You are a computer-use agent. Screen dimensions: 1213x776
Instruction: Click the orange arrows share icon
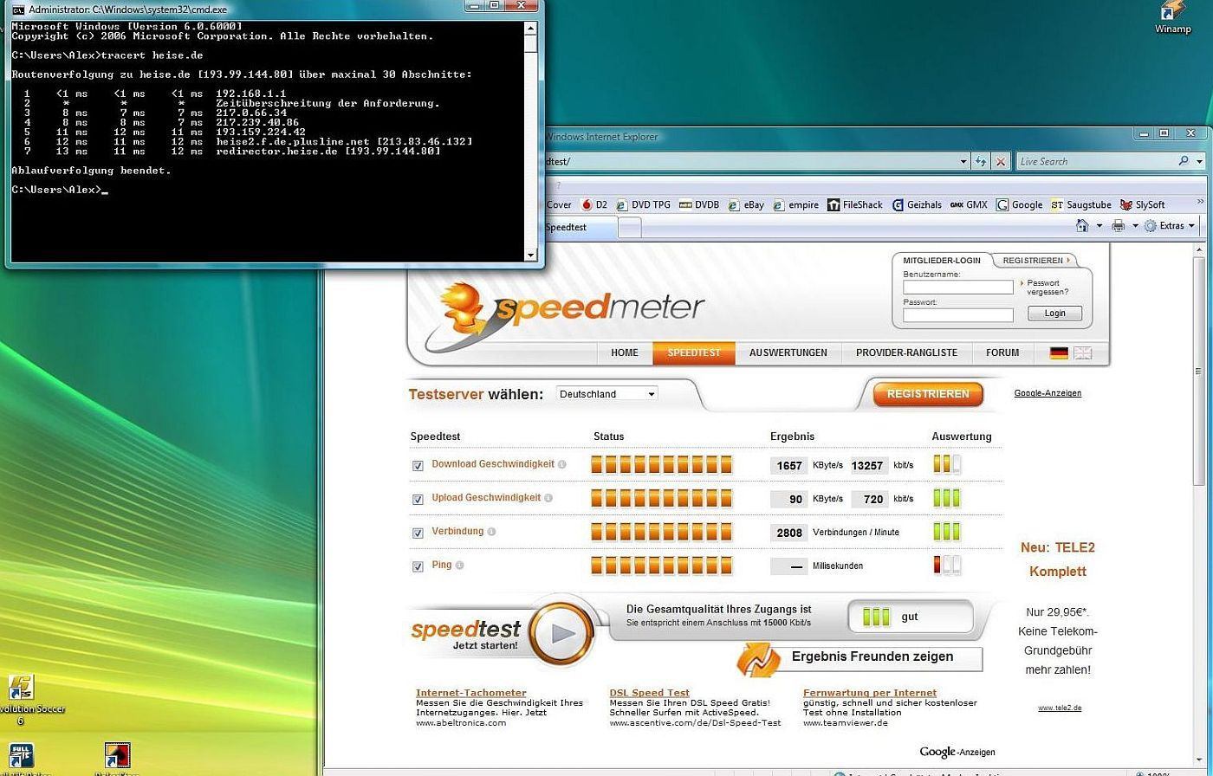[x=759, y=660]
